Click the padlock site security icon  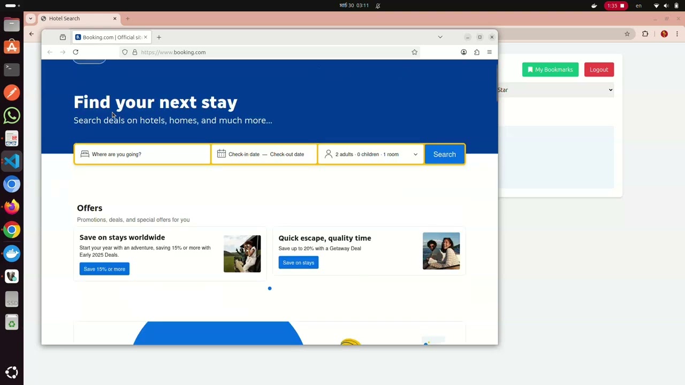pos(135,52)
